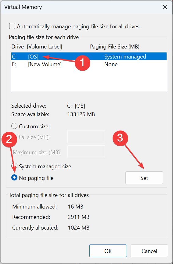The height and width of the screenshot is (264, 173).
Task: Choose the Custom size radio option
Action: point(14,126)
